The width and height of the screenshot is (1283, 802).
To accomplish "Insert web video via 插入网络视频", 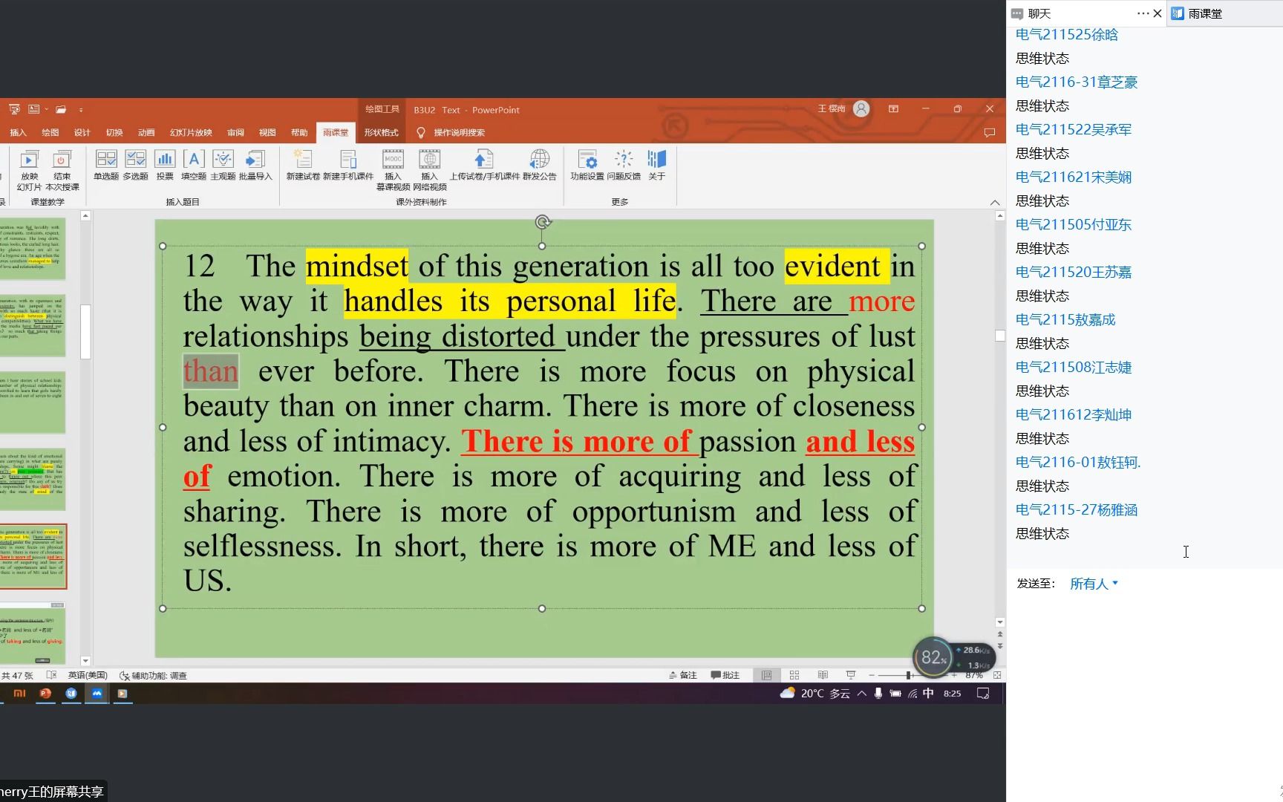I will [430, 170].
